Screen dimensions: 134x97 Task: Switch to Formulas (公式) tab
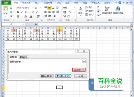pyautogui.click(x=59, y=3)
